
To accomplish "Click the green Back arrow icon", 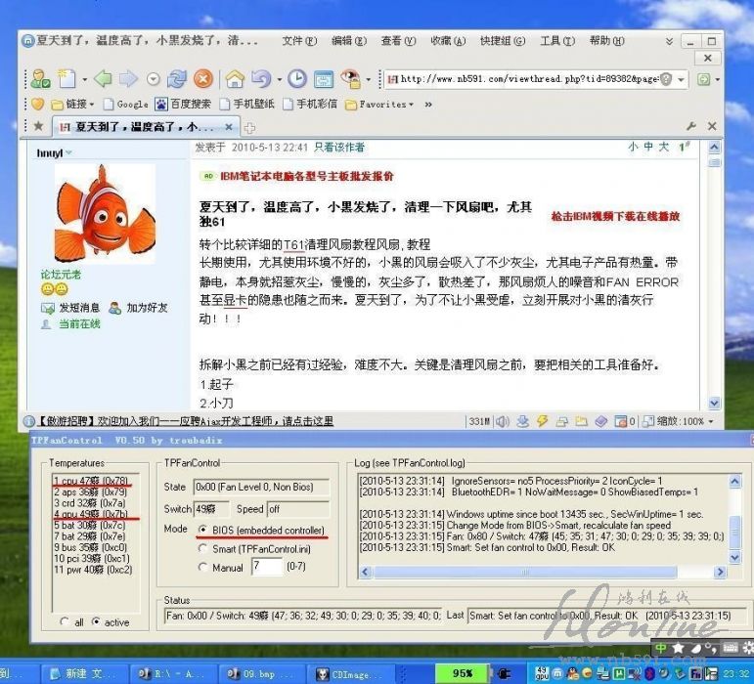I will coord(103,79).
